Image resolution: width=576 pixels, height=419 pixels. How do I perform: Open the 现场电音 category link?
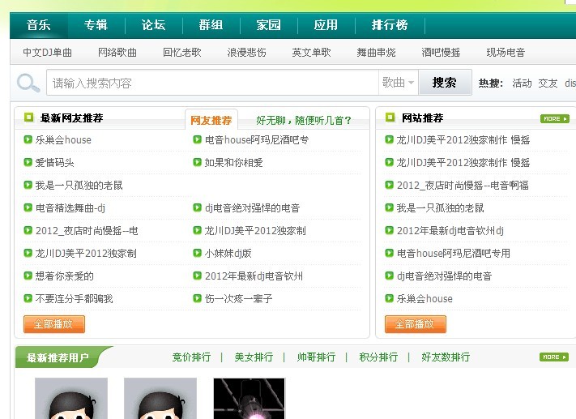[x=506, y=52]
